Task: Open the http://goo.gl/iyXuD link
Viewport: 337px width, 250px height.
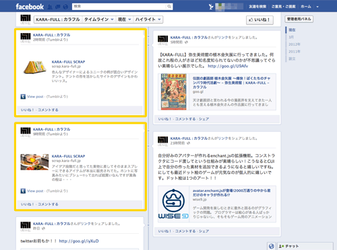Action: (79, 241)
